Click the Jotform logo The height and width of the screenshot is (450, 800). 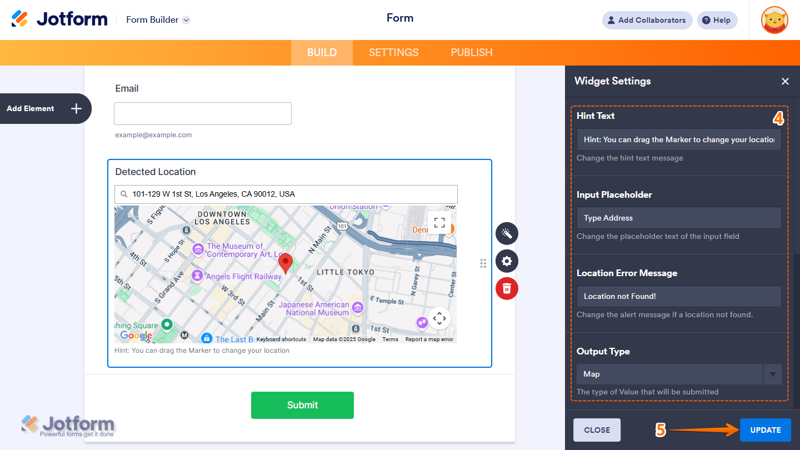[x=59, y=18]
